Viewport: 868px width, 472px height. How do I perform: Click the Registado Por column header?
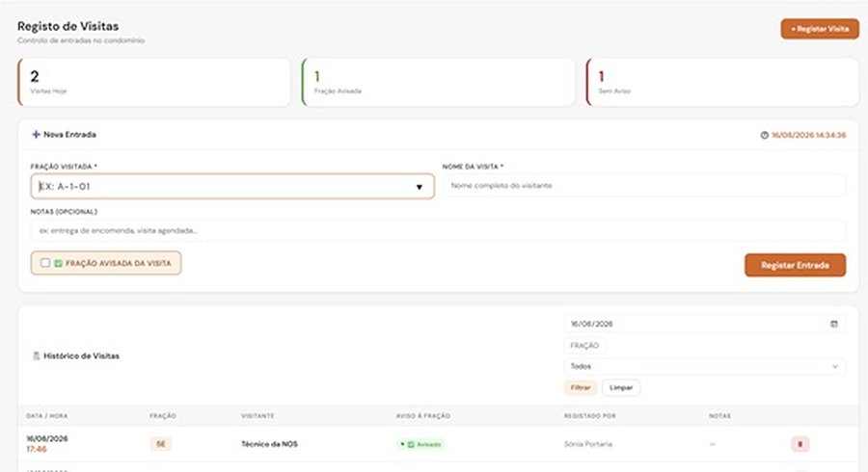coord(589,415)
